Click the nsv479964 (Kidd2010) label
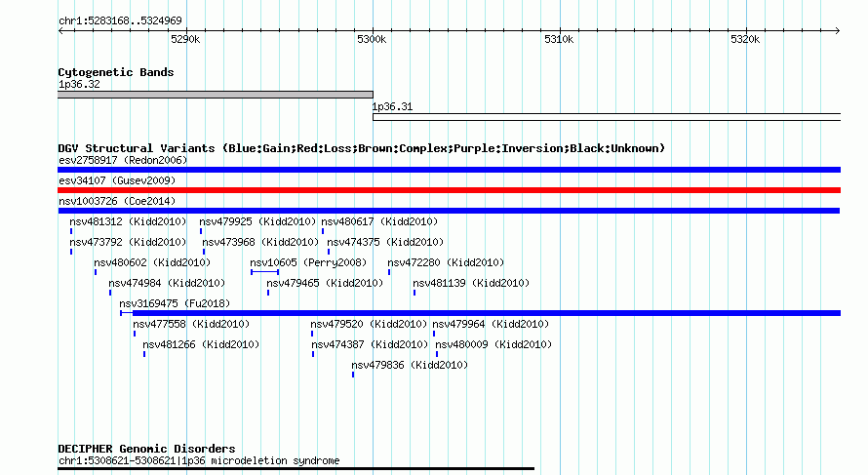Image resolution: width=868 pixels, height=475 pixels. (x=491, y=324)
